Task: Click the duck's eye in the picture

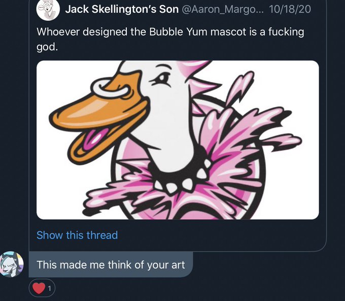Action: tap(162, 79)
